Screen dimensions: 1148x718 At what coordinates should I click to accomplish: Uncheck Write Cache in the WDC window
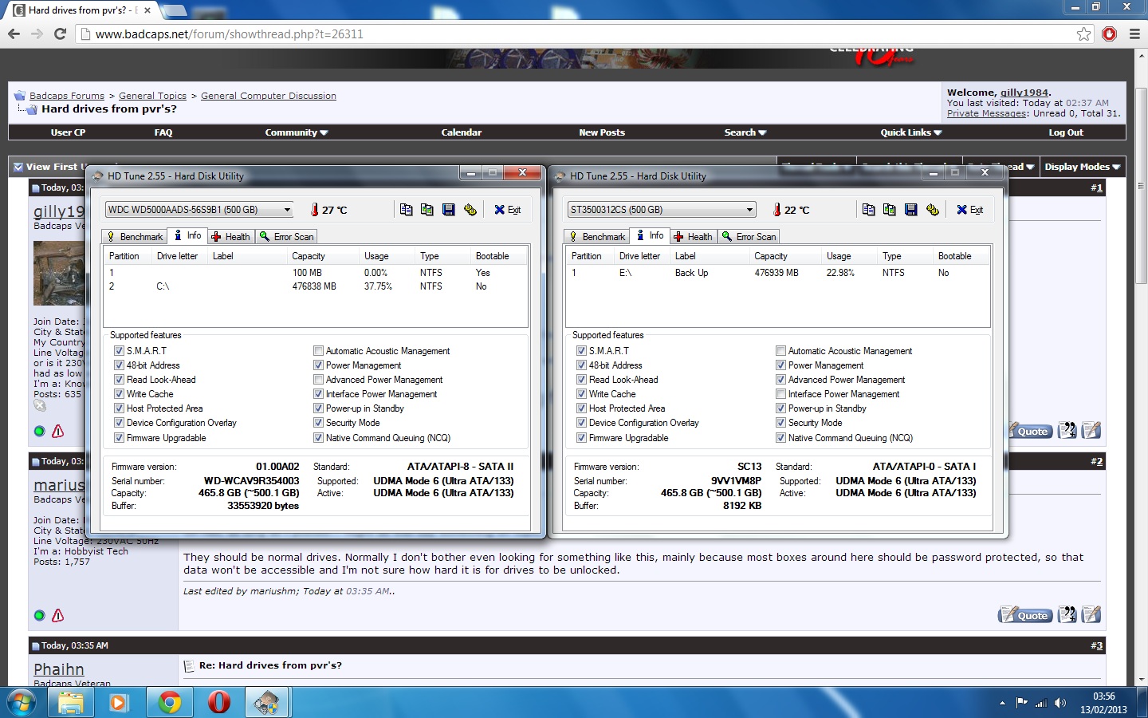[119, 394]
